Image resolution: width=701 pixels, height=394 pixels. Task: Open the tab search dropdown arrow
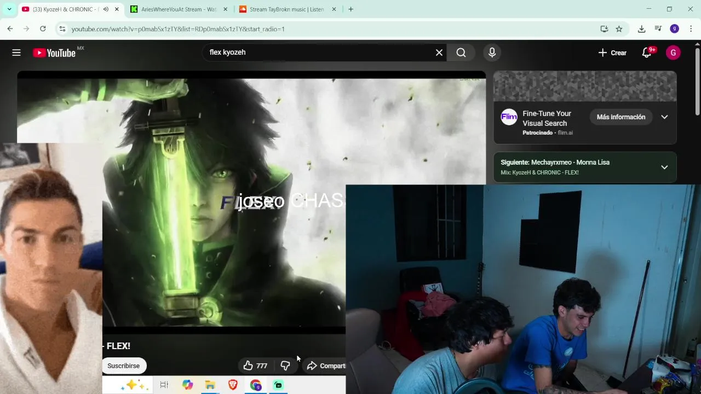pyautogui.click(x=9, y=9)
